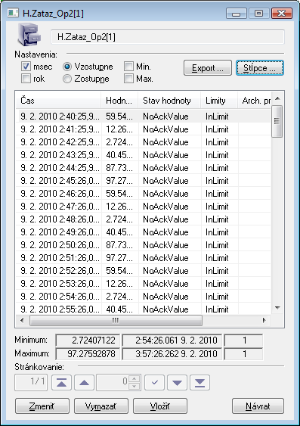
Task: Enable the rok checkbox
Action: click(x=26, y=79)
